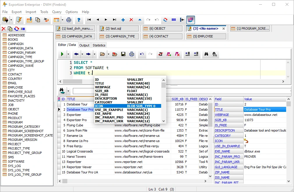Go to last record navigation icon
The image size is (294, 192).
115,20
